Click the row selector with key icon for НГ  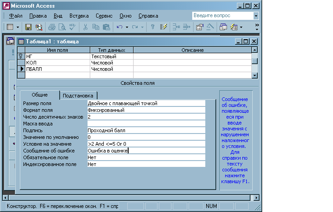pos(21,56)
